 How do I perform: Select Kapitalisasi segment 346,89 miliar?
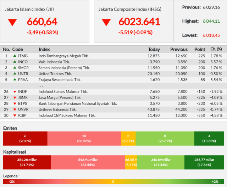click(x=161, y=162)
